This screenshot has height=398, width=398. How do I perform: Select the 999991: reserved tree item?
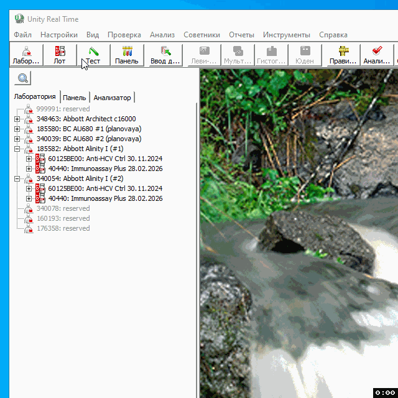[63, 109]
